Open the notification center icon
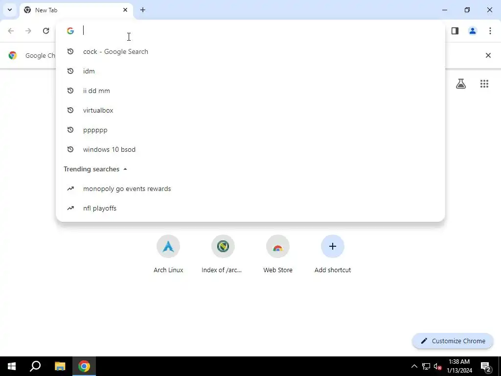Screen dimensions: 501x376 click(486, 366)
